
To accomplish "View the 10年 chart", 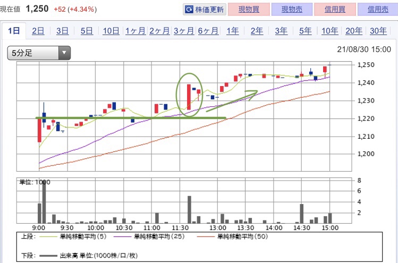I will (330, 31).
